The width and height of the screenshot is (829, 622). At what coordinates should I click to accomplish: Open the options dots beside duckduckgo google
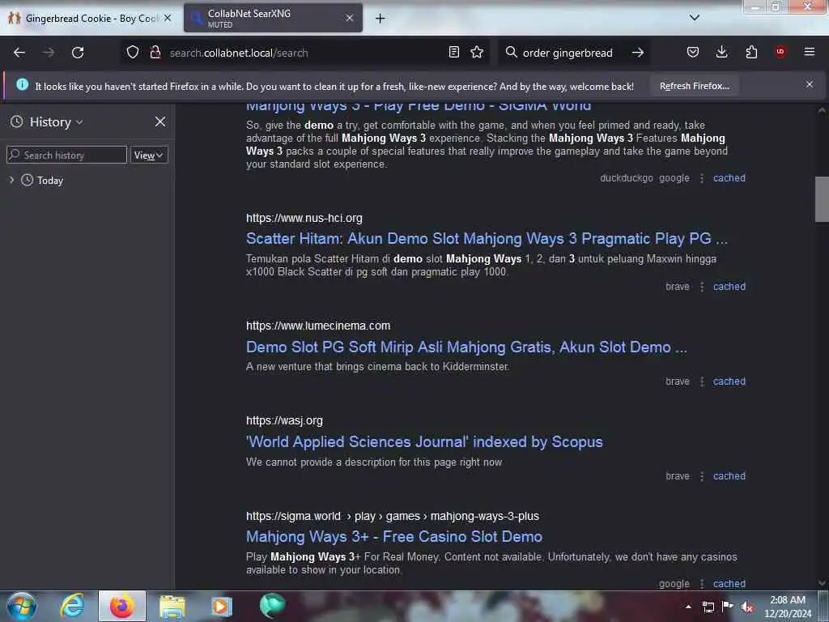pos(702,178)
